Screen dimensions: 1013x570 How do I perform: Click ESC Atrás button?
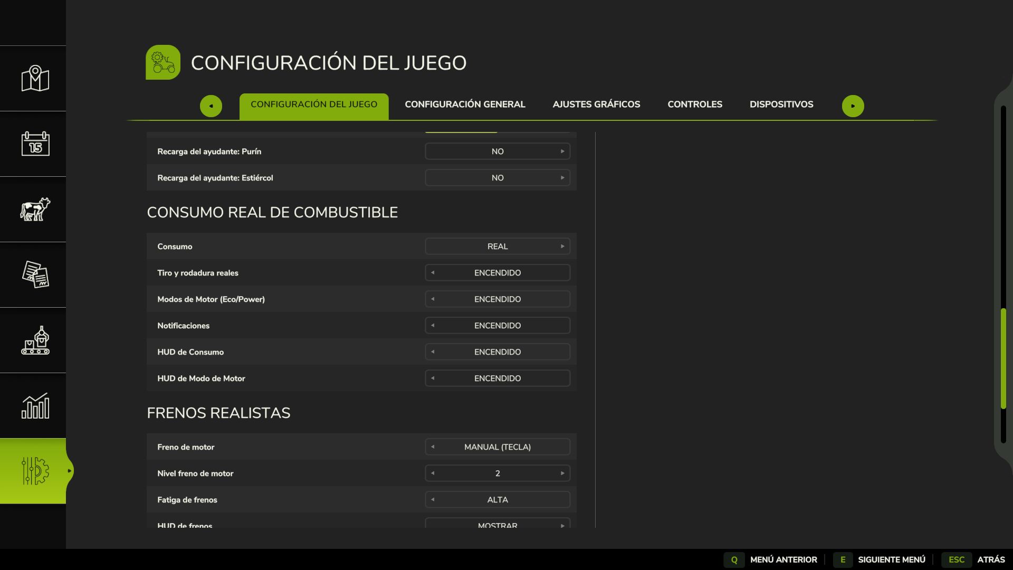(x=973, y=559)
